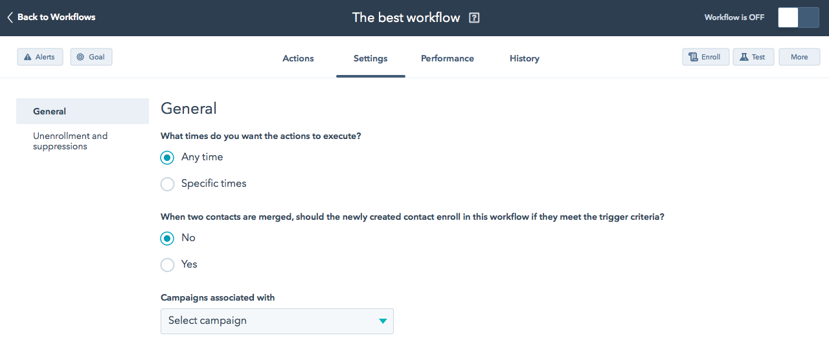Go to the History tab

click(x=524, y=58)
